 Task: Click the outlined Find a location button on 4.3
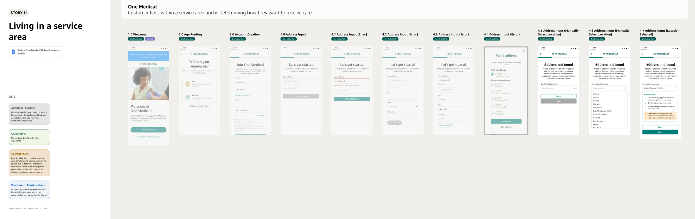point(445,125)
